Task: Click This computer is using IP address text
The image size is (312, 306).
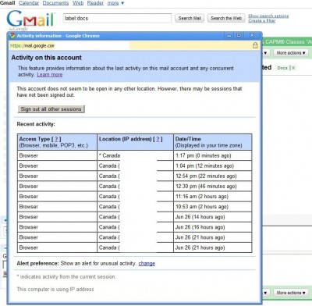Action: 55,289
